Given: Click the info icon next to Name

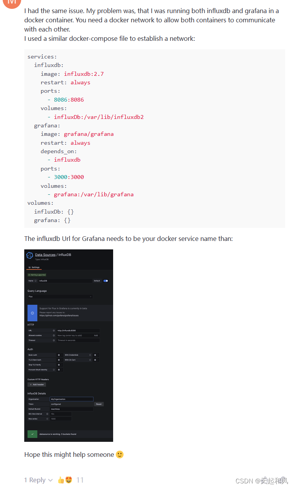Looking at the screenshot, I should pyautogui.click(x=35, y=281).
